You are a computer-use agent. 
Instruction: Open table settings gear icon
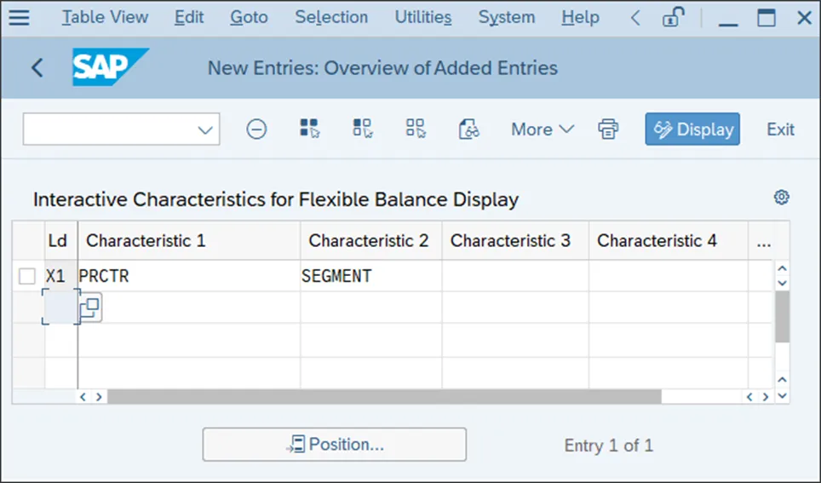pyautogui.click(x=781, y=198)
